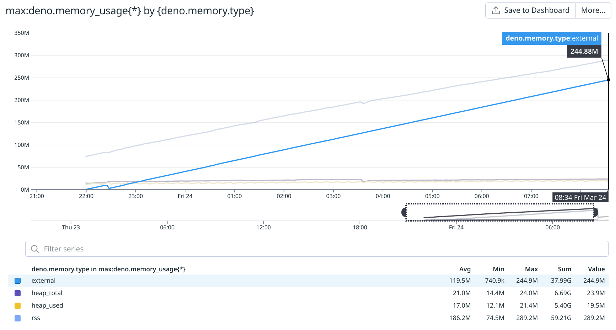The image size is (616, 330).
Task: Focus the Filter series input field
Action: coord(320,249)
